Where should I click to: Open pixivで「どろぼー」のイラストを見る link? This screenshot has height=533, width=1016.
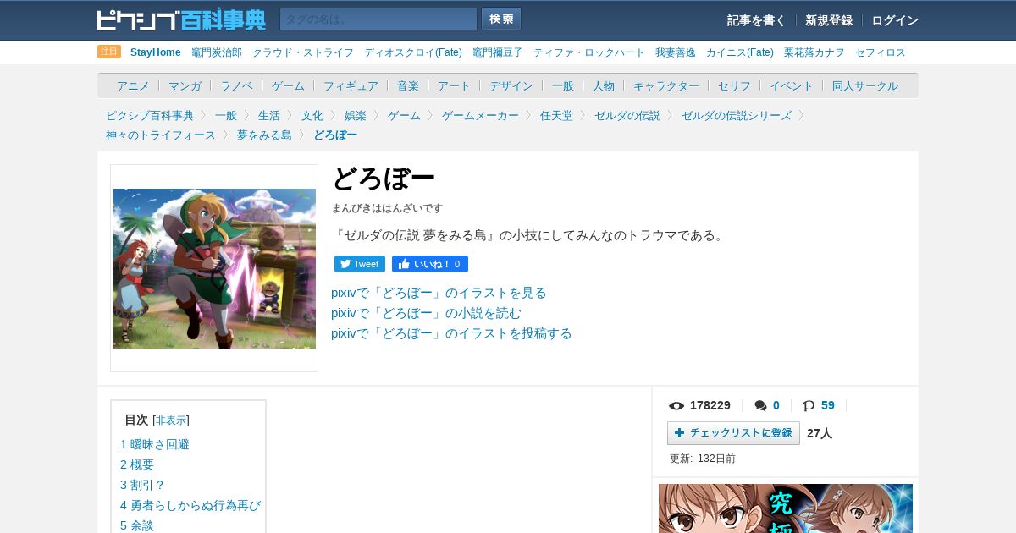(439, 293)
